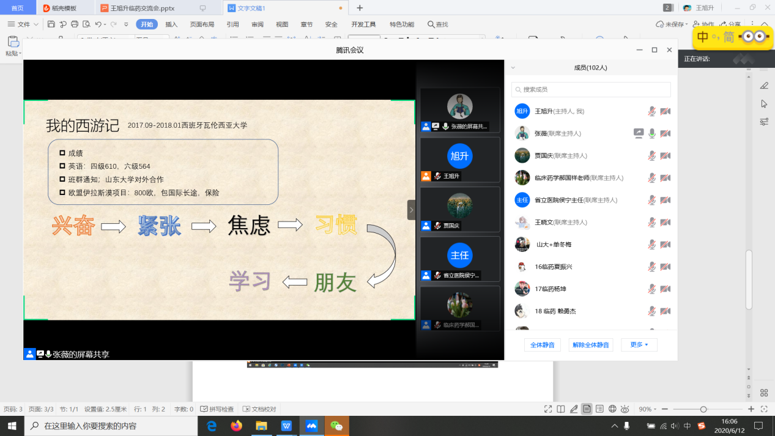Screen dimensions: 775x436
Task: Switch to the 插入 ribbon tab
Action: point(171,24)
